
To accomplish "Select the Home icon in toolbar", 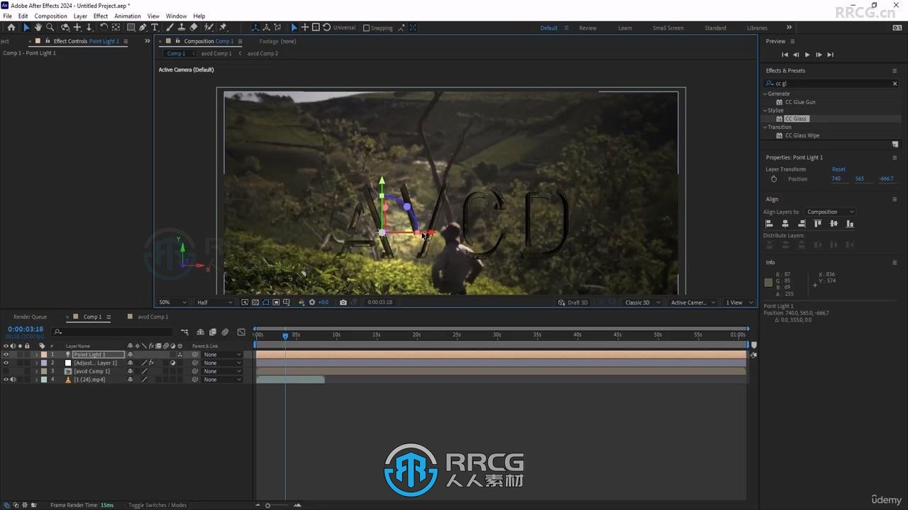I will 11,28.
